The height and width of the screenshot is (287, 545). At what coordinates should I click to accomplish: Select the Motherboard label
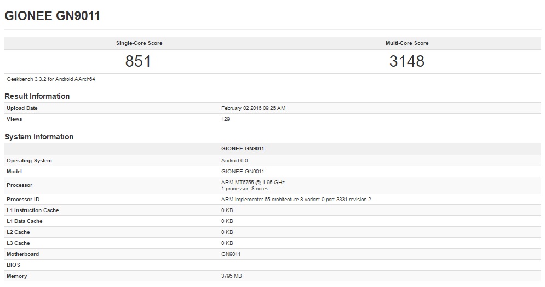coord(22,254)
